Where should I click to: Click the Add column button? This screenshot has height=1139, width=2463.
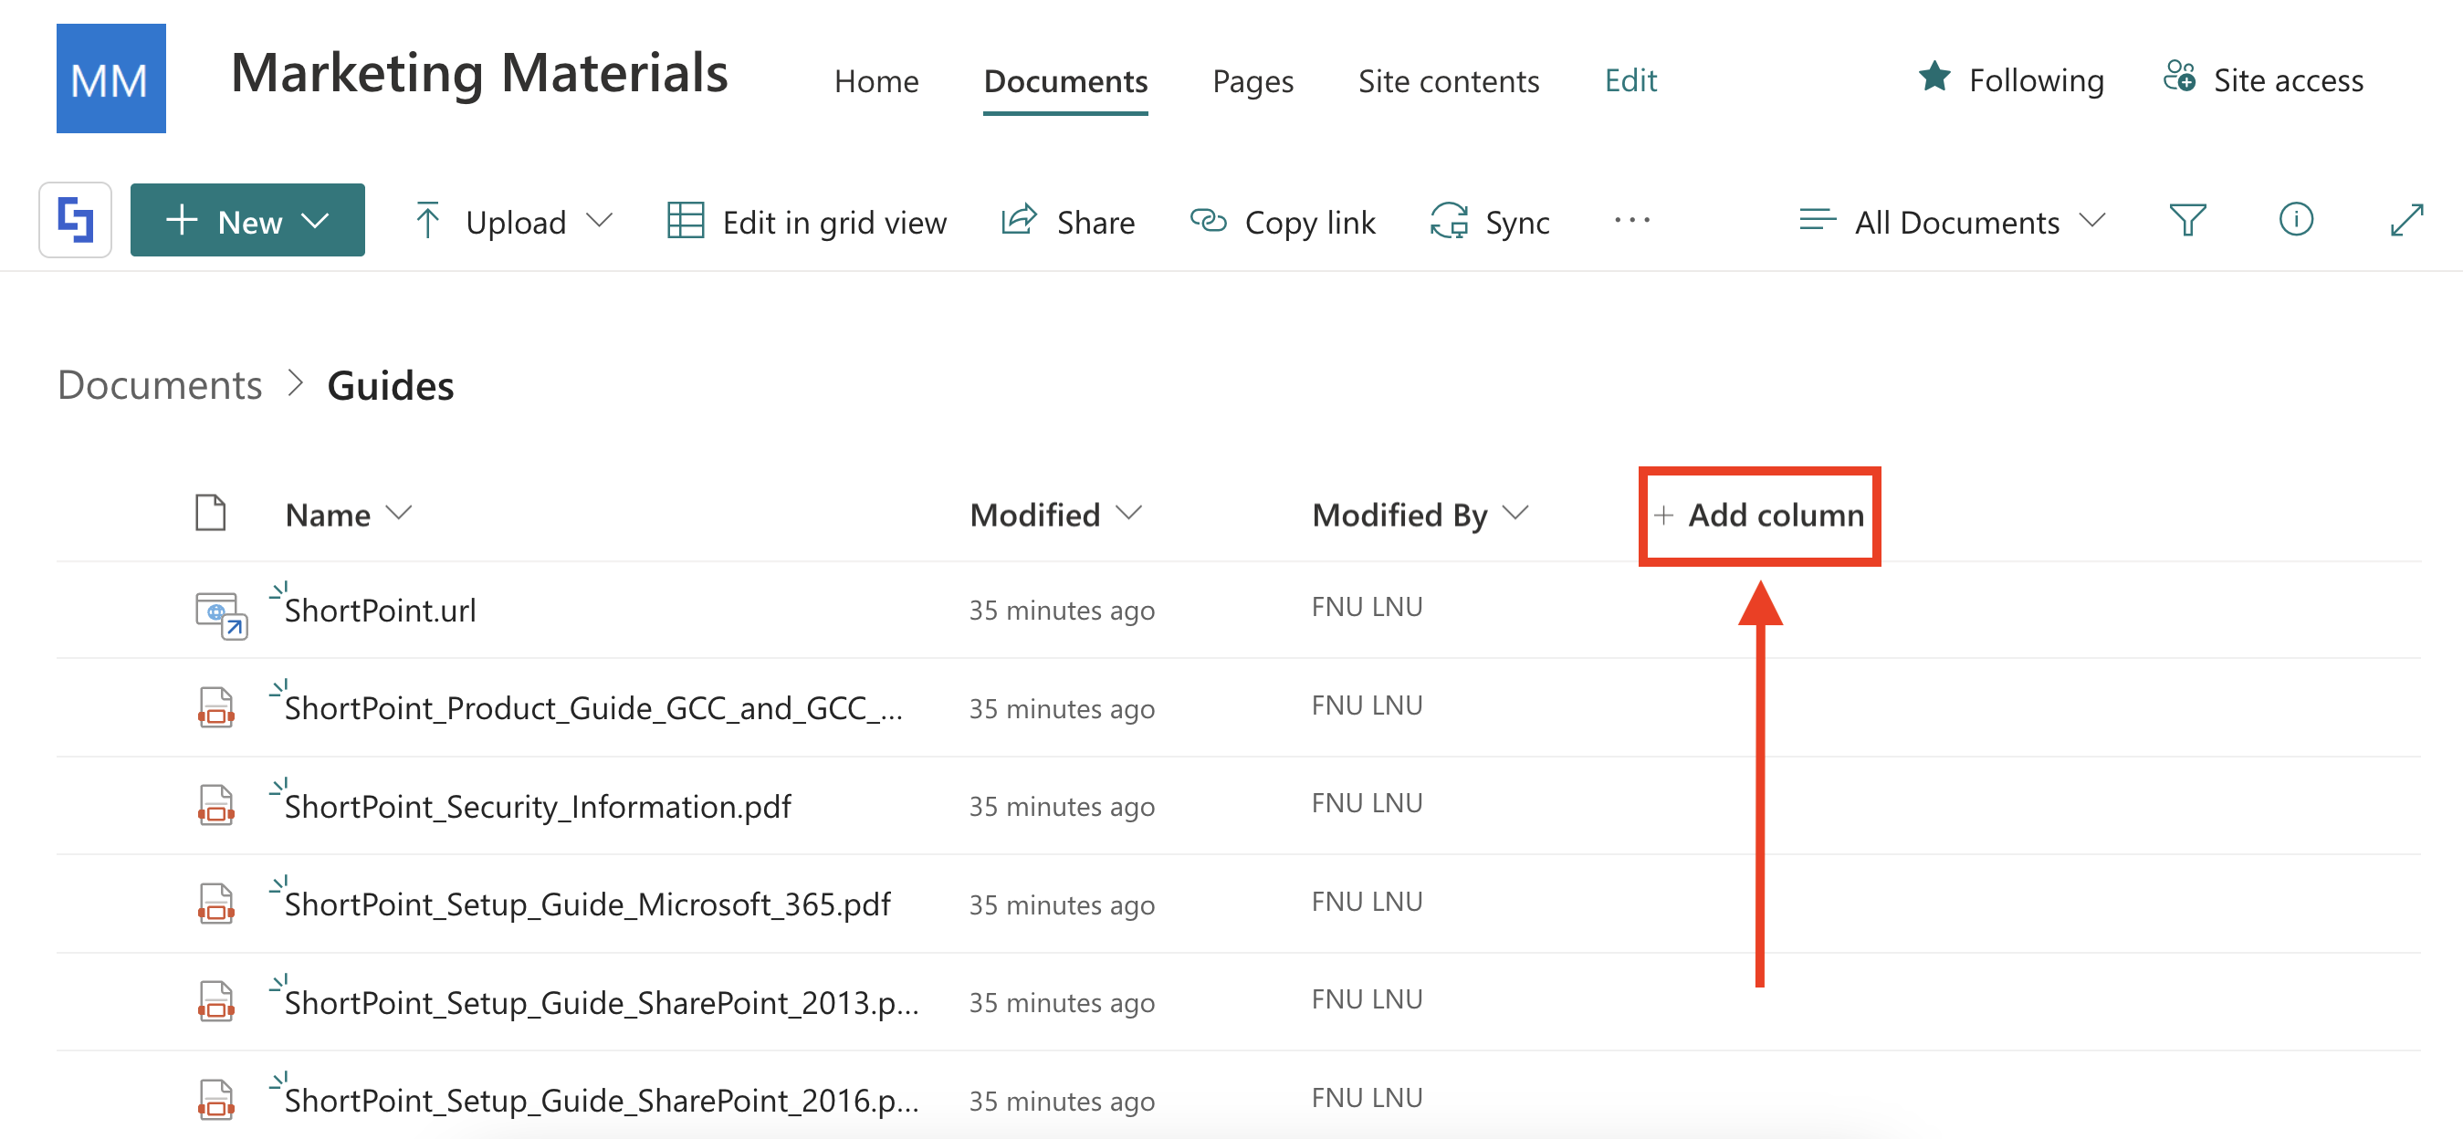(1759, 515)
